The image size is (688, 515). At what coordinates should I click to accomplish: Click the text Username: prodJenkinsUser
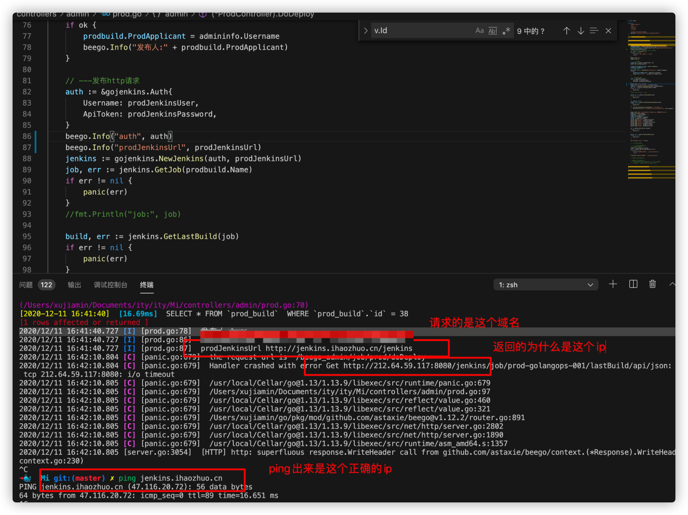[141, 103]
